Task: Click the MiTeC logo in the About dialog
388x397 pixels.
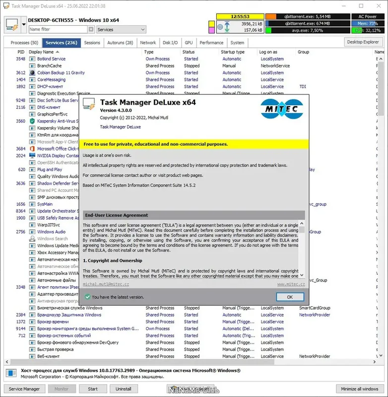Action: pyautogui.click(x=282, y=109)
